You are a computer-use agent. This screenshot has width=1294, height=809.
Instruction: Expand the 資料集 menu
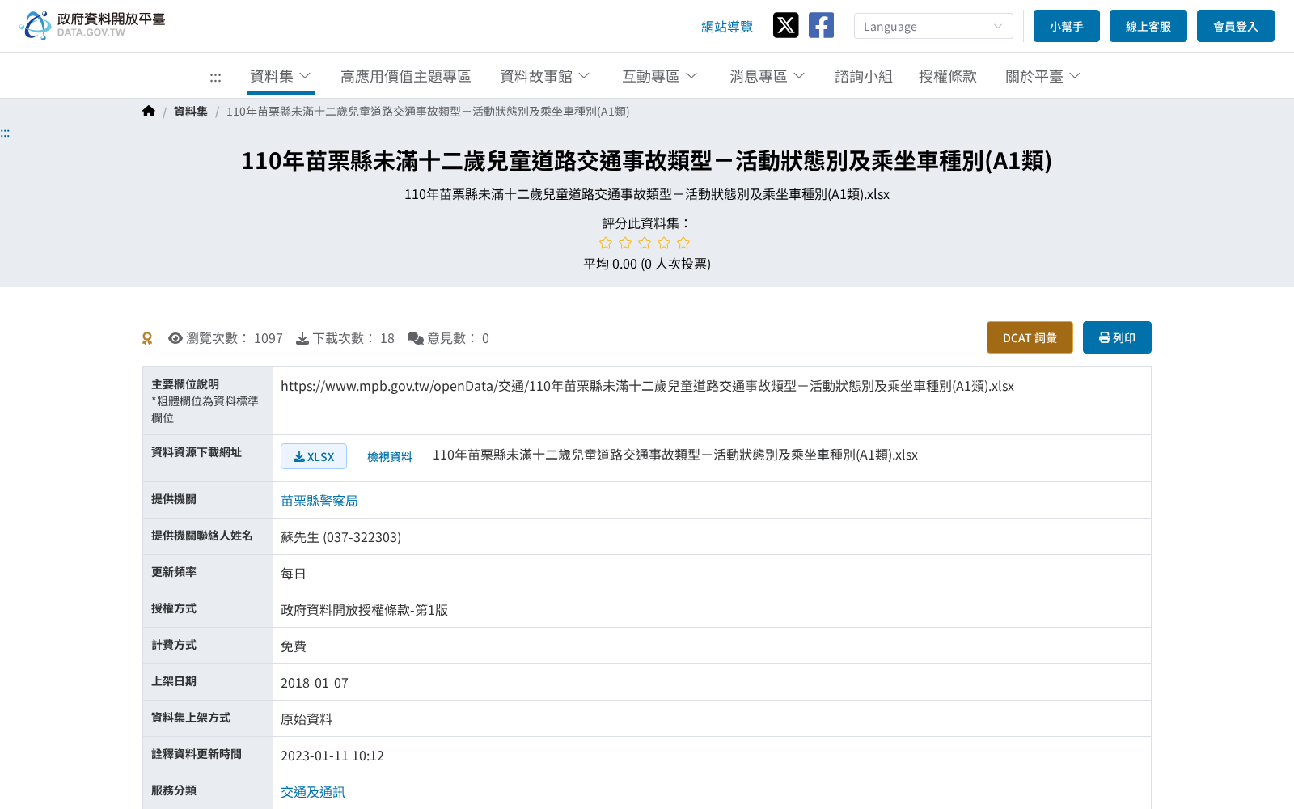281,76
